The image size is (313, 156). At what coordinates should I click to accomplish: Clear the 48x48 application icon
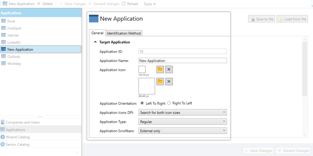click(x=169, y=82)
